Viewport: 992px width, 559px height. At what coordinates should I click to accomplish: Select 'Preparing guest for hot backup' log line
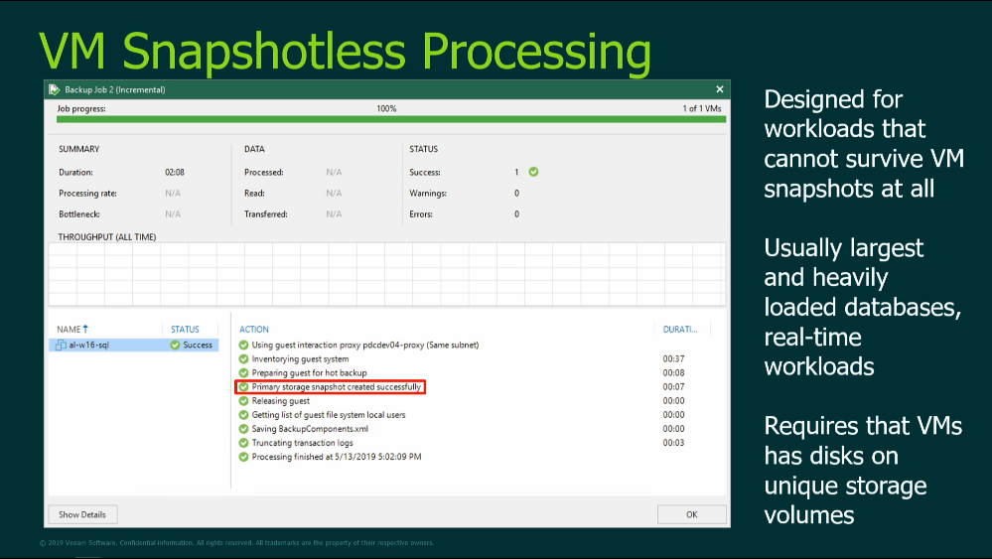point(310,372)
